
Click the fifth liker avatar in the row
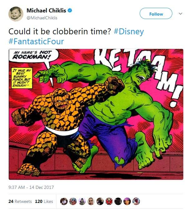coord(100,201)
